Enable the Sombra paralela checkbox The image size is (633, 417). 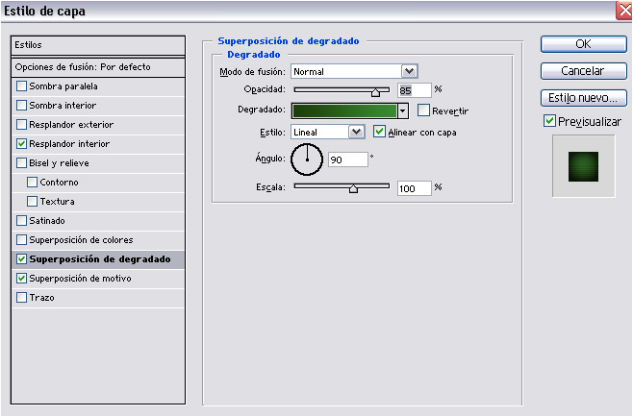click(22, 86)
